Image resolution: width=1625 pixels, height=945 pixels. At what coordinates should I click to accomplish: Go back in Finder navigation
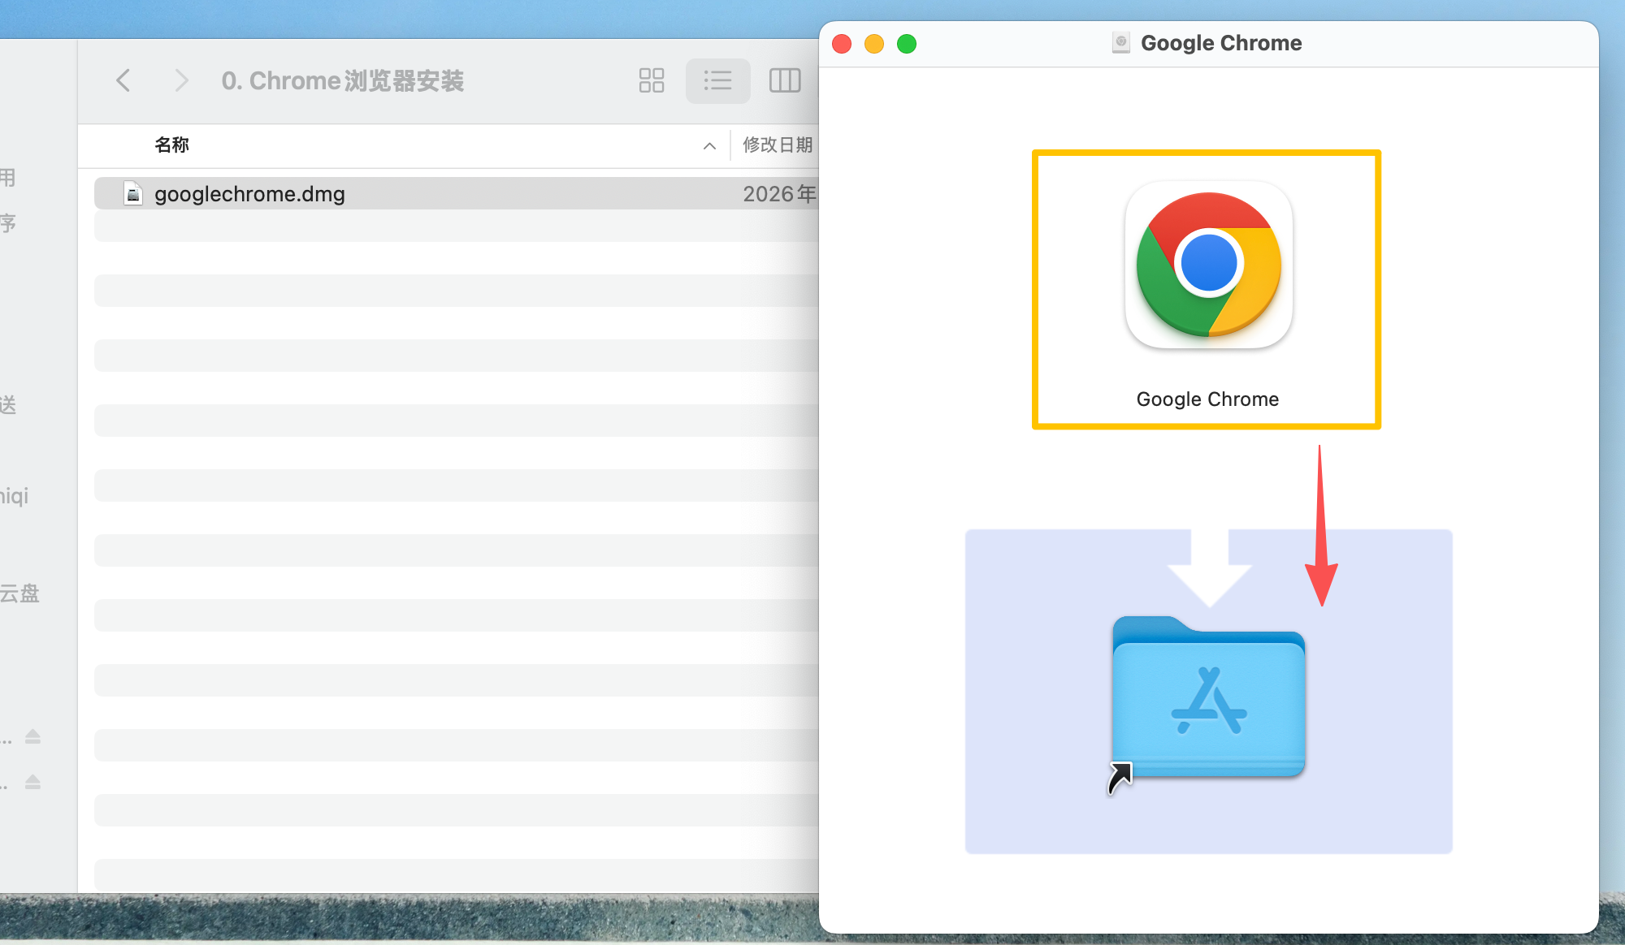123,80
